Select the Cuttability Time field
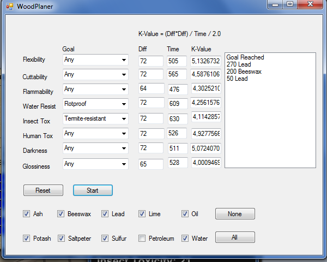This screenshot has width=327, height=262. coord(177,75)
